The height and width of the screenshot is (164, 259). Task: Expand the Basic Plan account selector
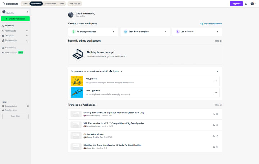pos(15,12)
